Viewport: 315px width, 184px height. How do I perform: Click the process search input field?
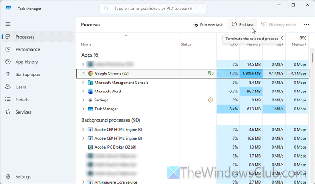(x=153, y=9)
